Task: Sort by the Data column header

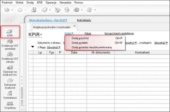Action: click(x=76, y=53)
